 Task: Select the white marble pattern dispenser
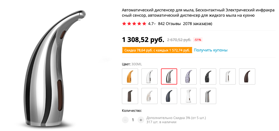pyautogui.click(x=150, y=96)
